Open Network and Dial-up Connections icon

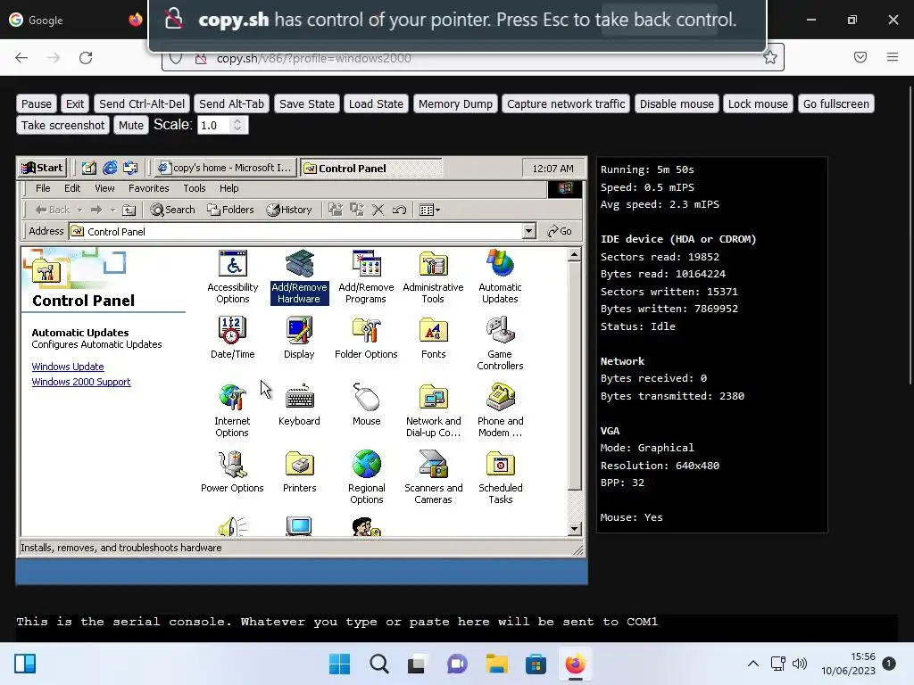click(433, 410)
